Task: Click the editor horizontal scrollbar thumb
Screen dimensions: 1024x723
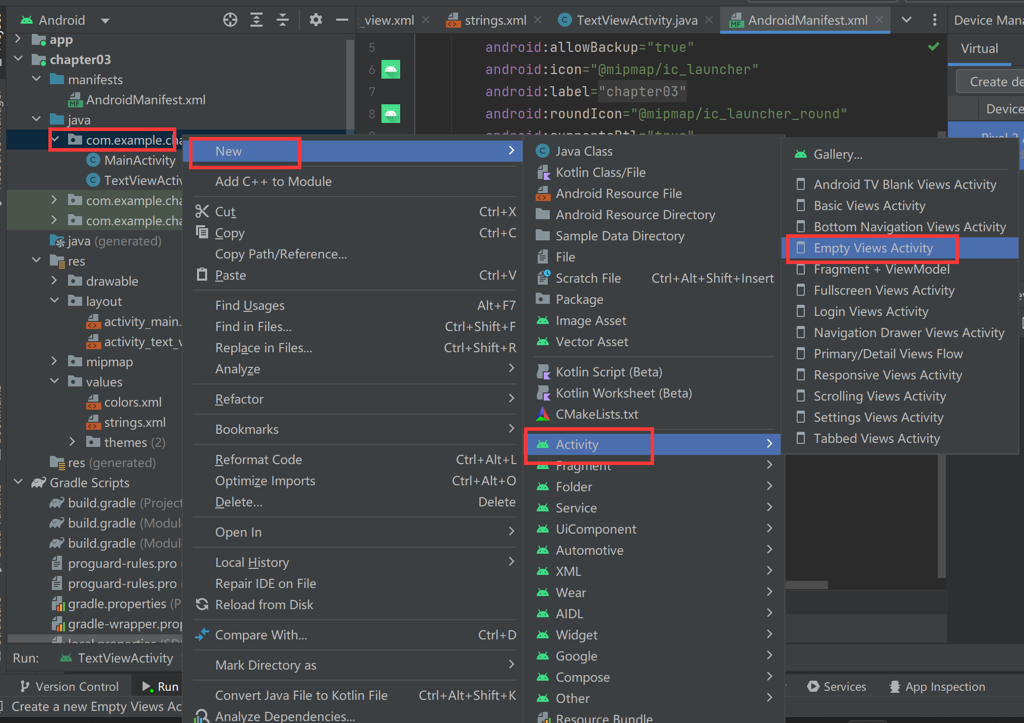Action: pos(807,585)
